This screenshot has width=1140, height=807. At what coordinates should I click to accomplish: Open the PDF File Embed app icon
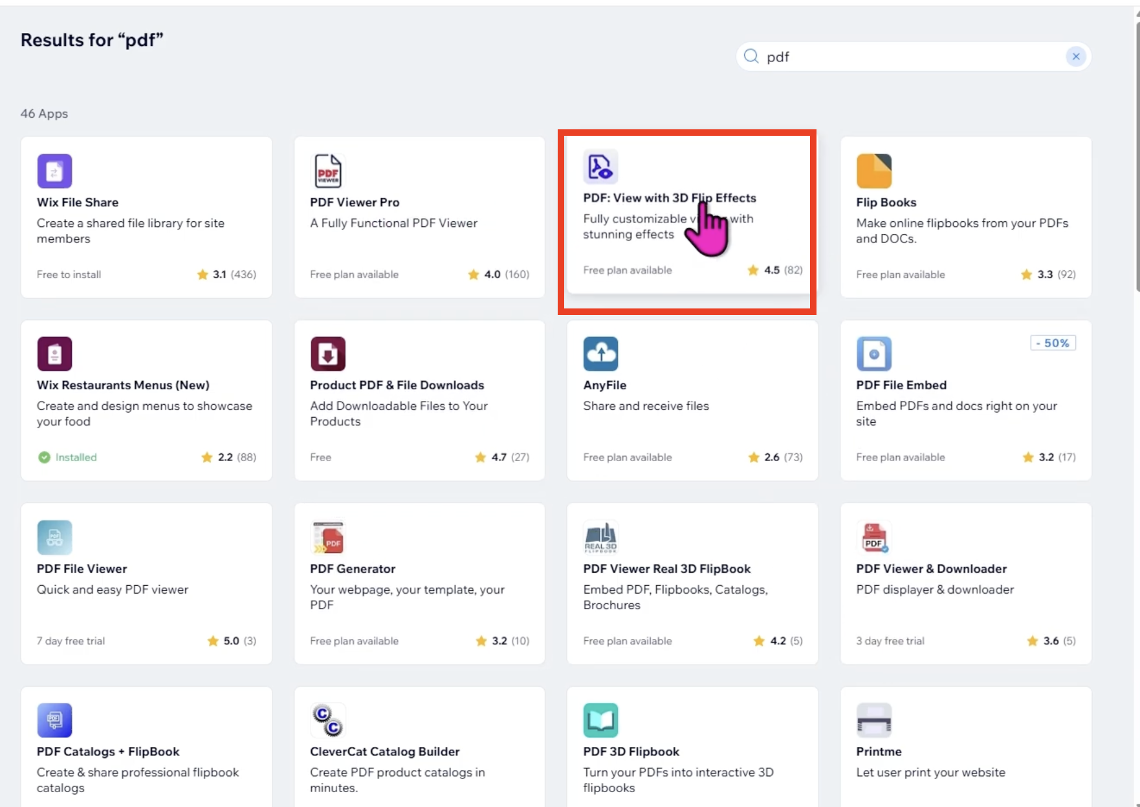pos(873,353)
